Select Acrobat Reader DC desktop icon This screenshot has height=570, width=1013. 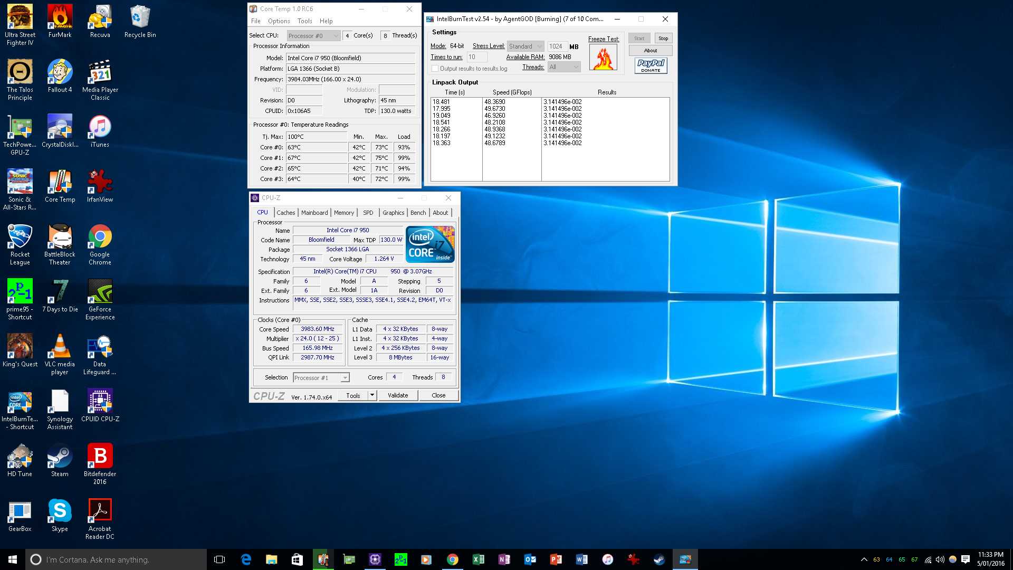100,518
